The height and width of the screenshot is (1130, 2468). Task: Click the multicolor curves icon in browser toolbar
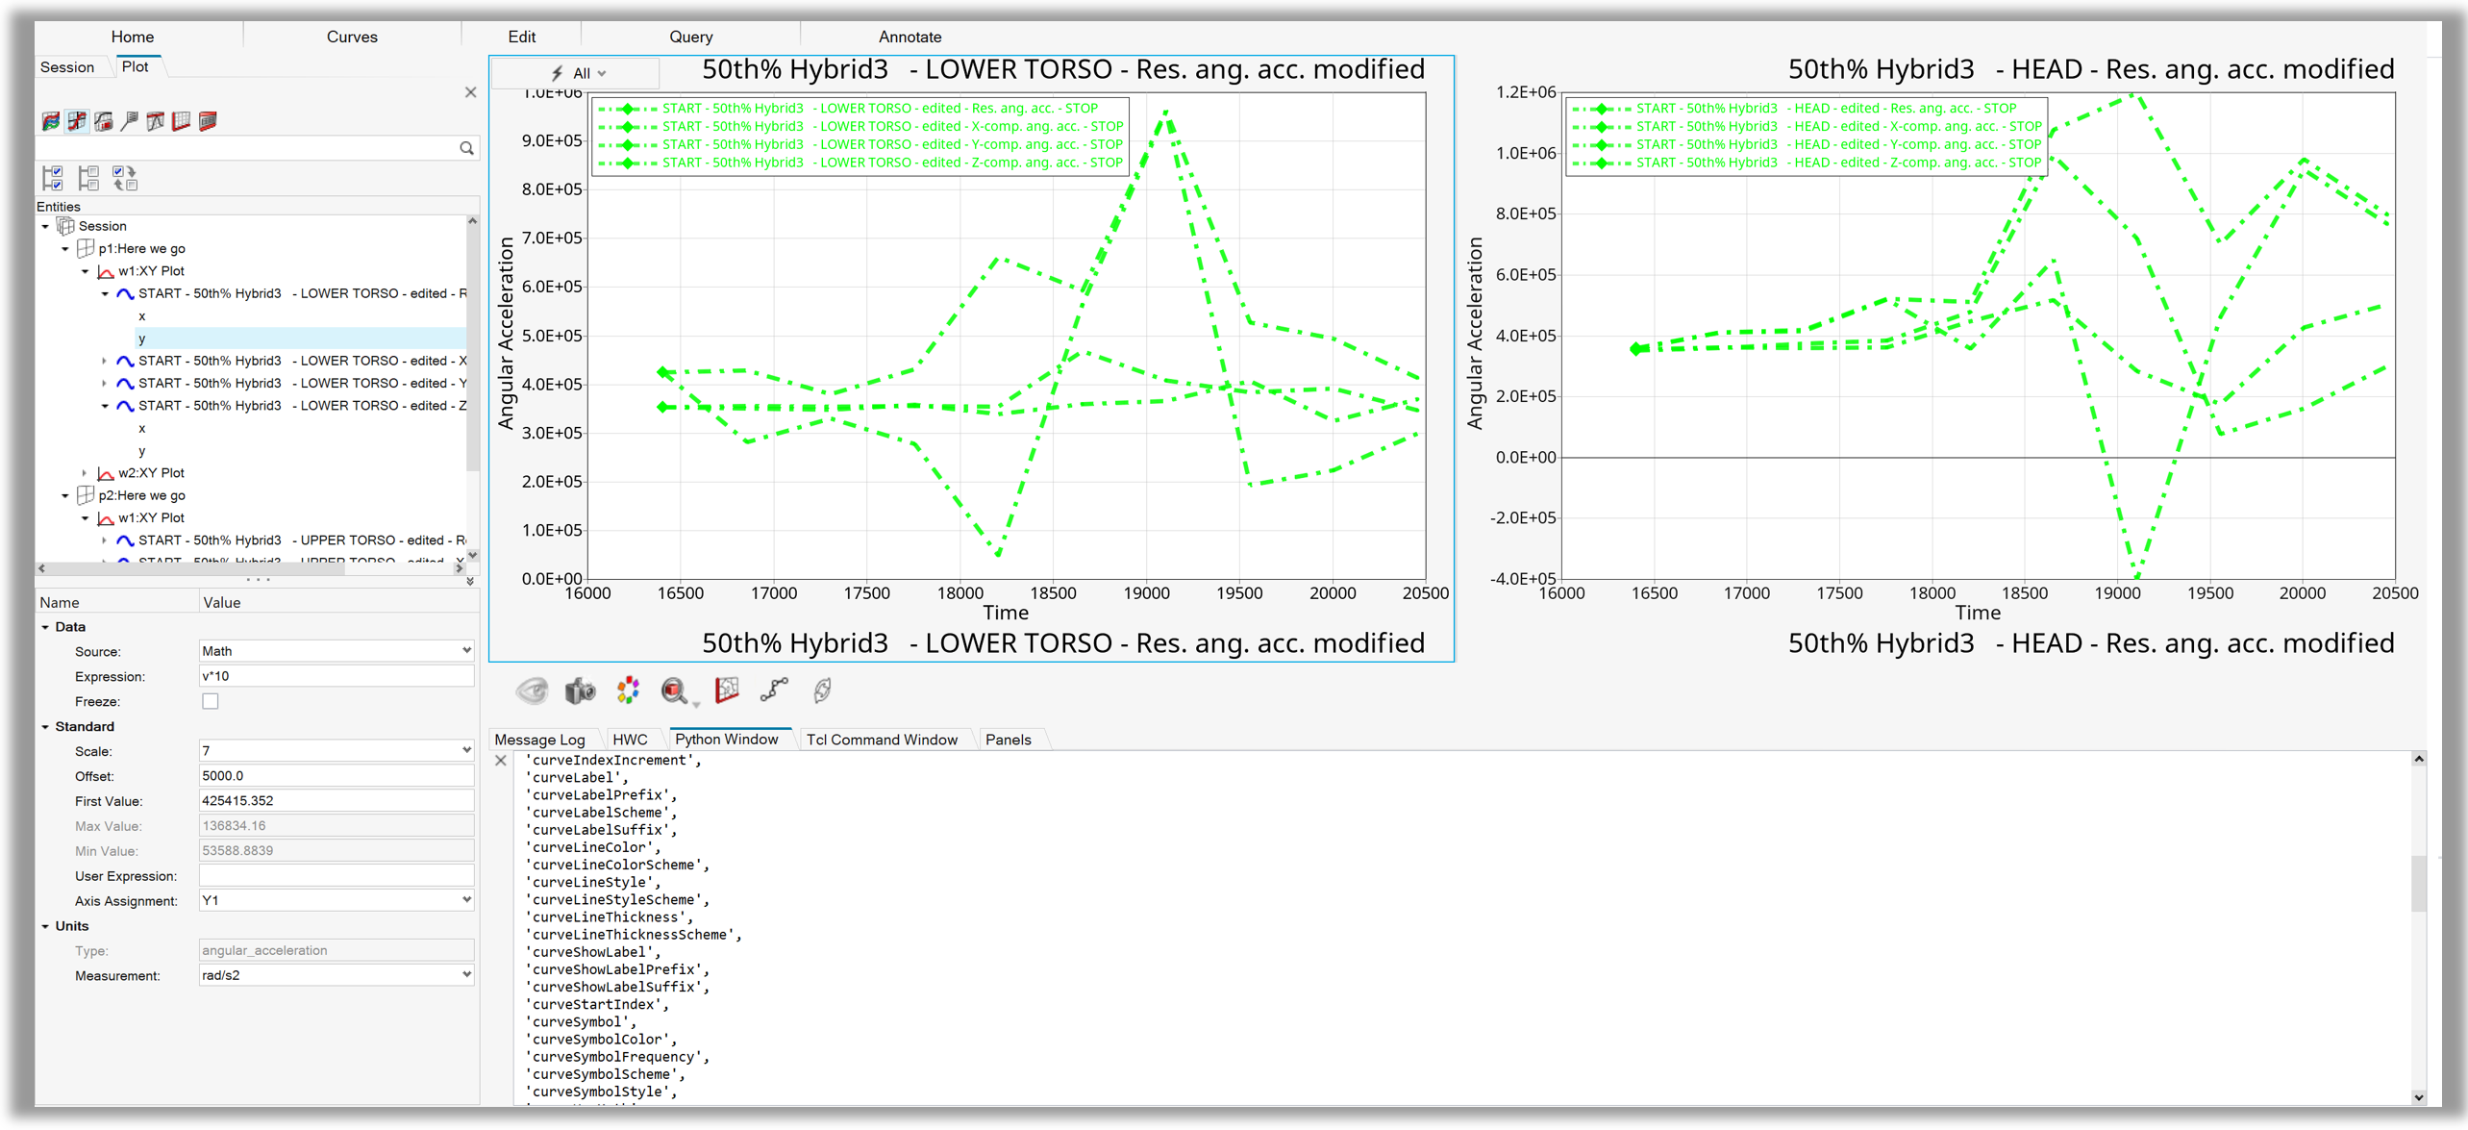(x=51, y=121)
